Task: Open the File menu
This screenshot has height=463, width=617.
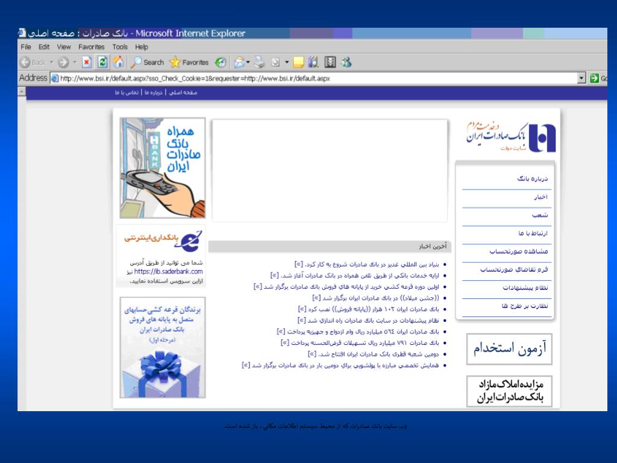Action: tap(26, 47)
